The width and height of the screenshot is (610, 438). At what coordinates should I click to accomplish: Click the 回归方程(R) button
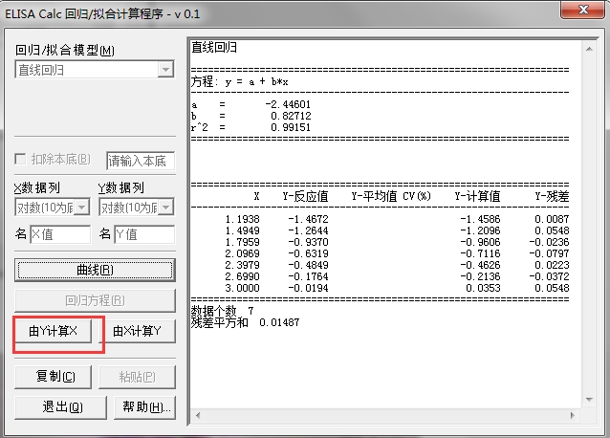coord(94,300)
